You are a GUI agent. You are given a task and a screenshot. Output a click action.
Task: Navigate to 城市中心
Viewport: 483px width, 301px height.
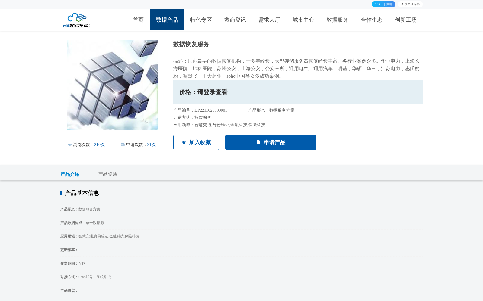(x=303, y=20)
